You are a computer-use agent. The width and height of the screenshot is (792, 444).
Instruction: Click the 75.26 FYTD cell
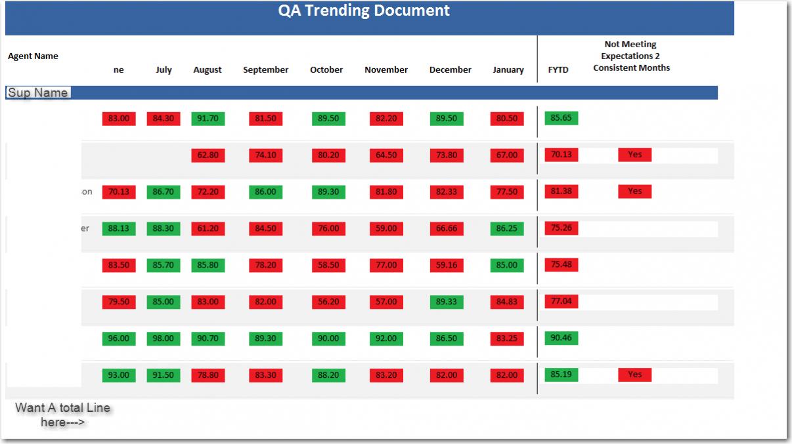click(561, 228)
